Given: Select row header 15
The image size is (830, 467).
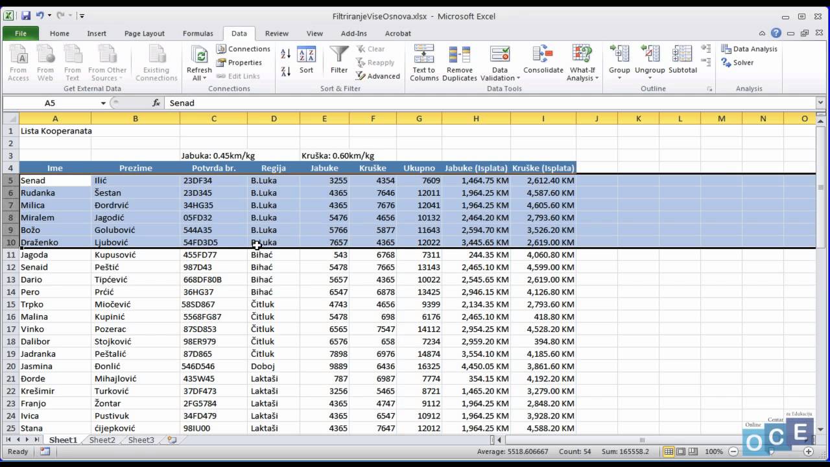Looking at the screenshot, I should tap(10, 304).
